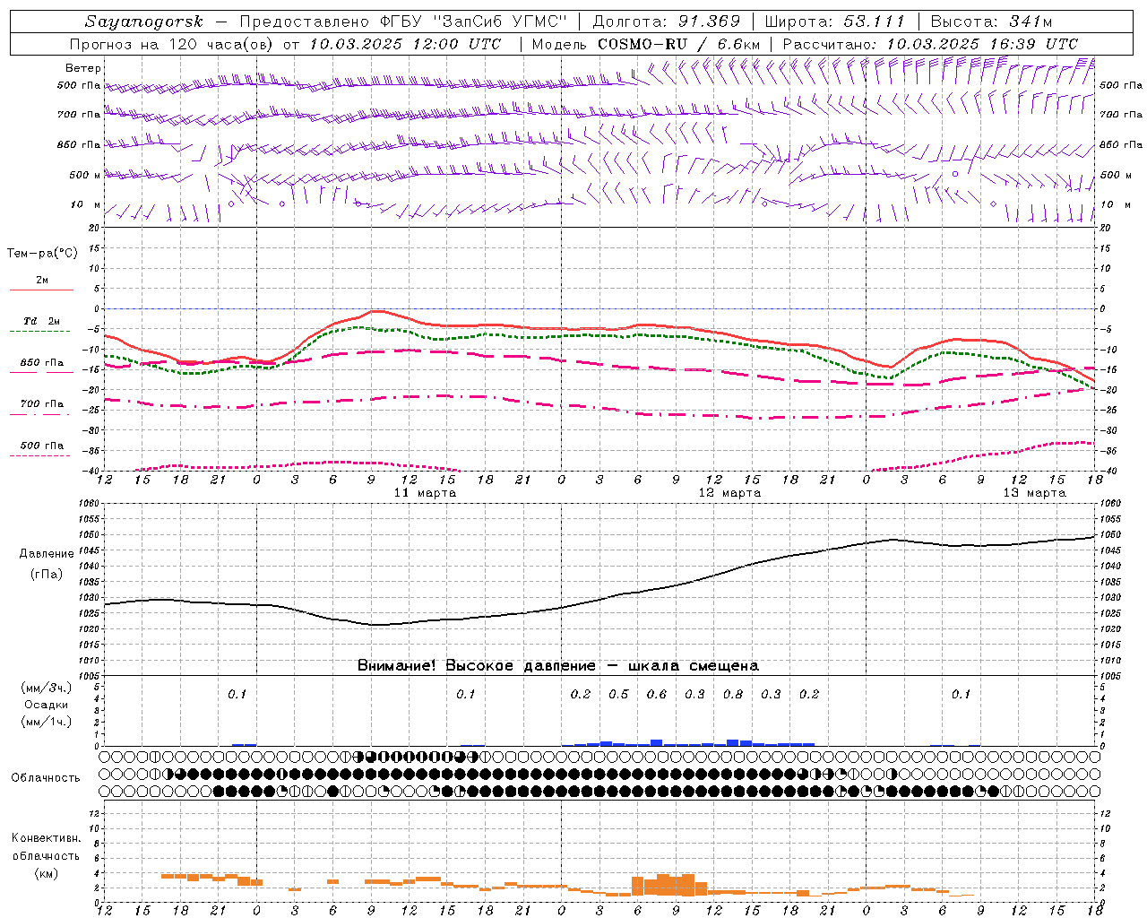Click the '12 марта' date label
Screen dimensions: 1147x918
729,493
